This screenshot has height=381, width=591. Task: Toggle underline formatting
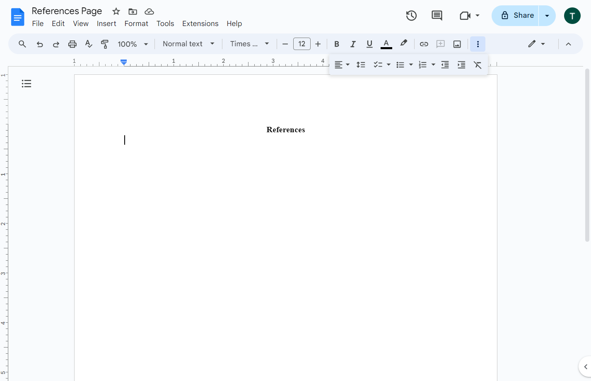coord(369,44)
